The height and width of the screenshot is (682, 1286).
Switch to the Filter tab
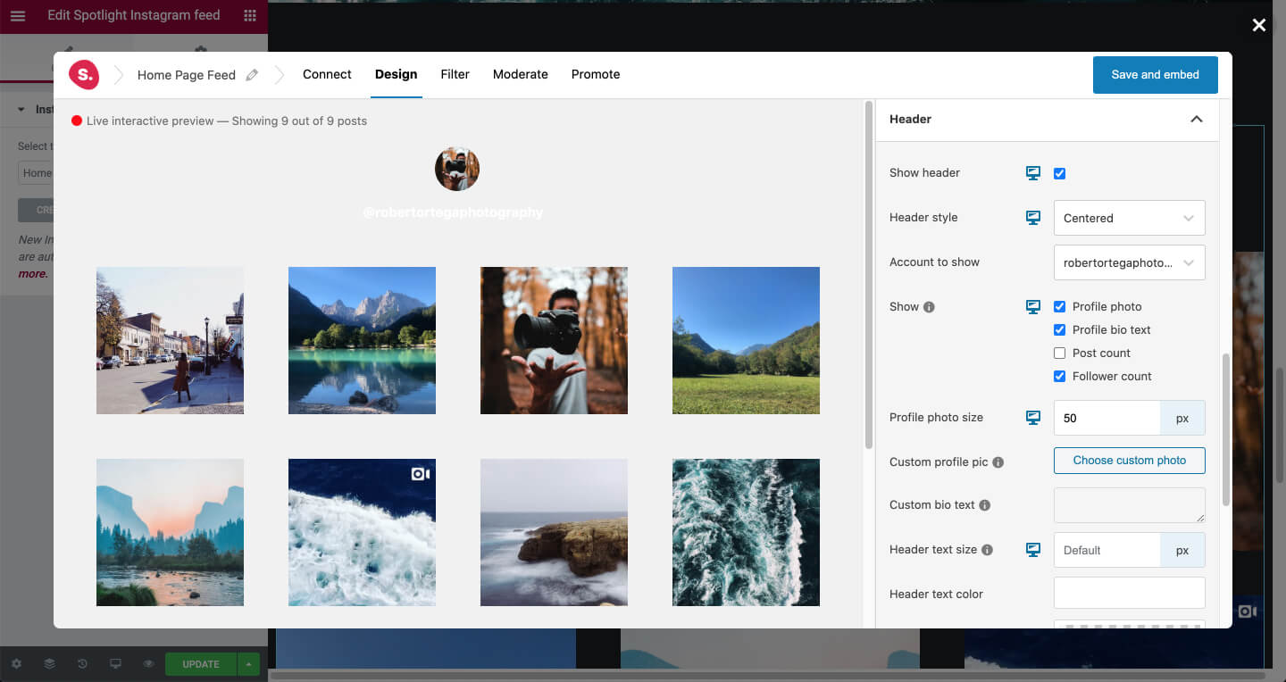point(455,75)
